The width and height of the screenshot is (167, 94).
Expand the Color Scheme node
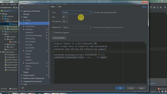(x=24, y=26)
